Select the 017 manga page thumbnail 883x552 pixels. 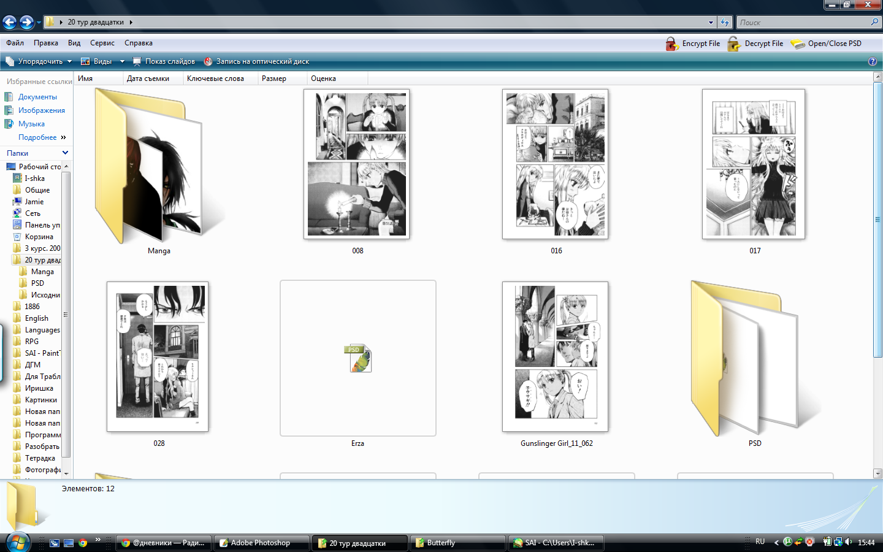754,164
